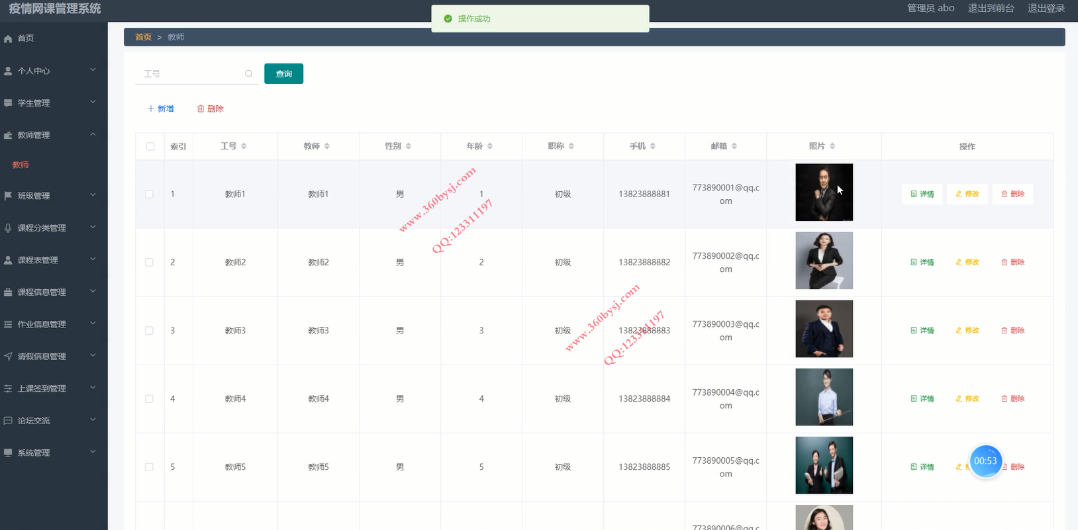The image size is (1078, 530).
Task: Expand the 个人中心 sidebar chevron
Action: click(x=93, y=69)
